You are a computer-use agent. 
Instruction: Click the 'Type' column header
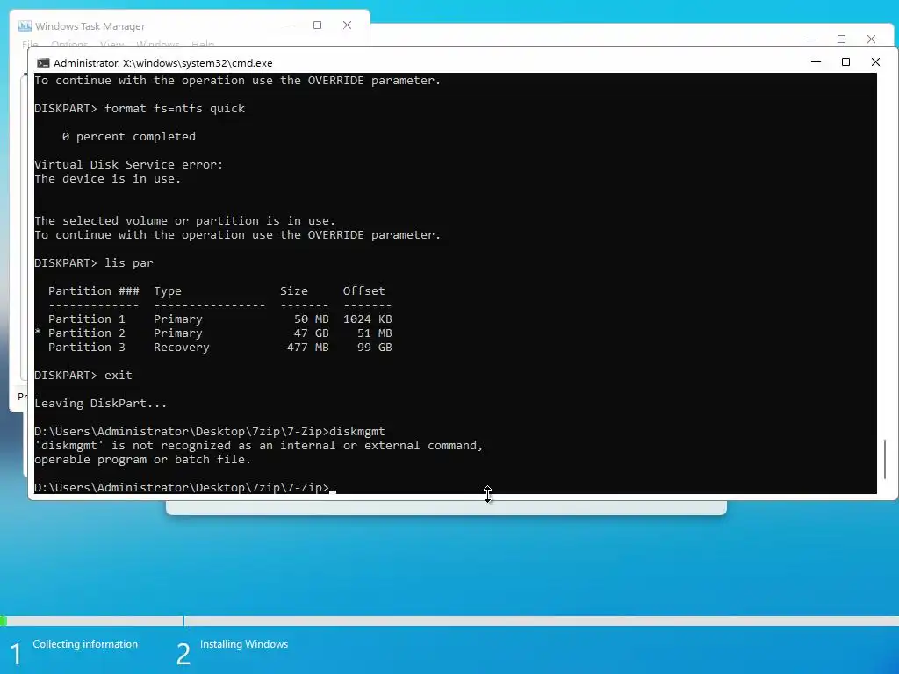[x=168, y=291]
